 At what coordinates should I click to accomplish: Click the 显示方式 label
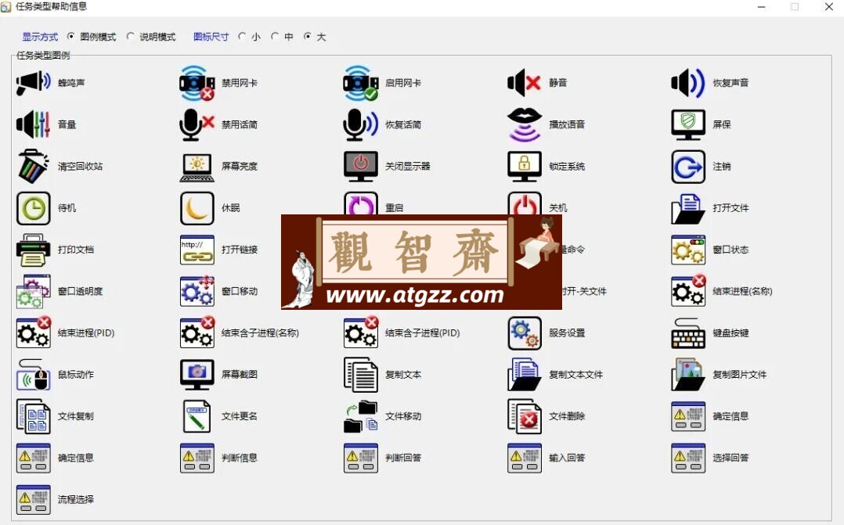(x=40, y=37)
